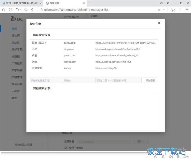Click the 更改... button for recording path
The image size is (191, 159).
[x=141, y=141]
